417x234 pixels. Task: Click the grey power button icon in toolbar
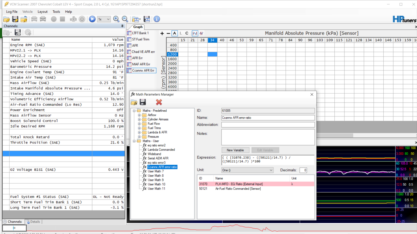click(82, 19)
